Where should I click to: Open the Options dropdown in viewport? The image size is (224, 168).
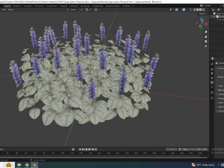(x=203, y=14)
